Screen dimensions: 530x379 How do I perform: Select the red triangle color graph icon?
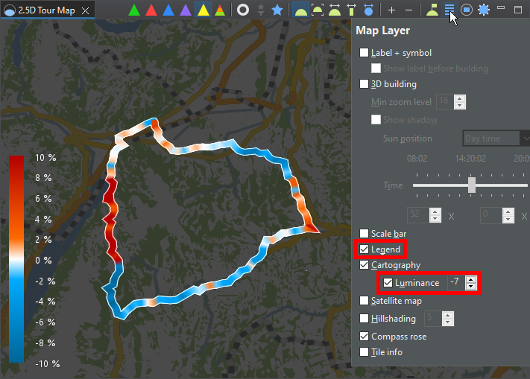tap(151, 10)
